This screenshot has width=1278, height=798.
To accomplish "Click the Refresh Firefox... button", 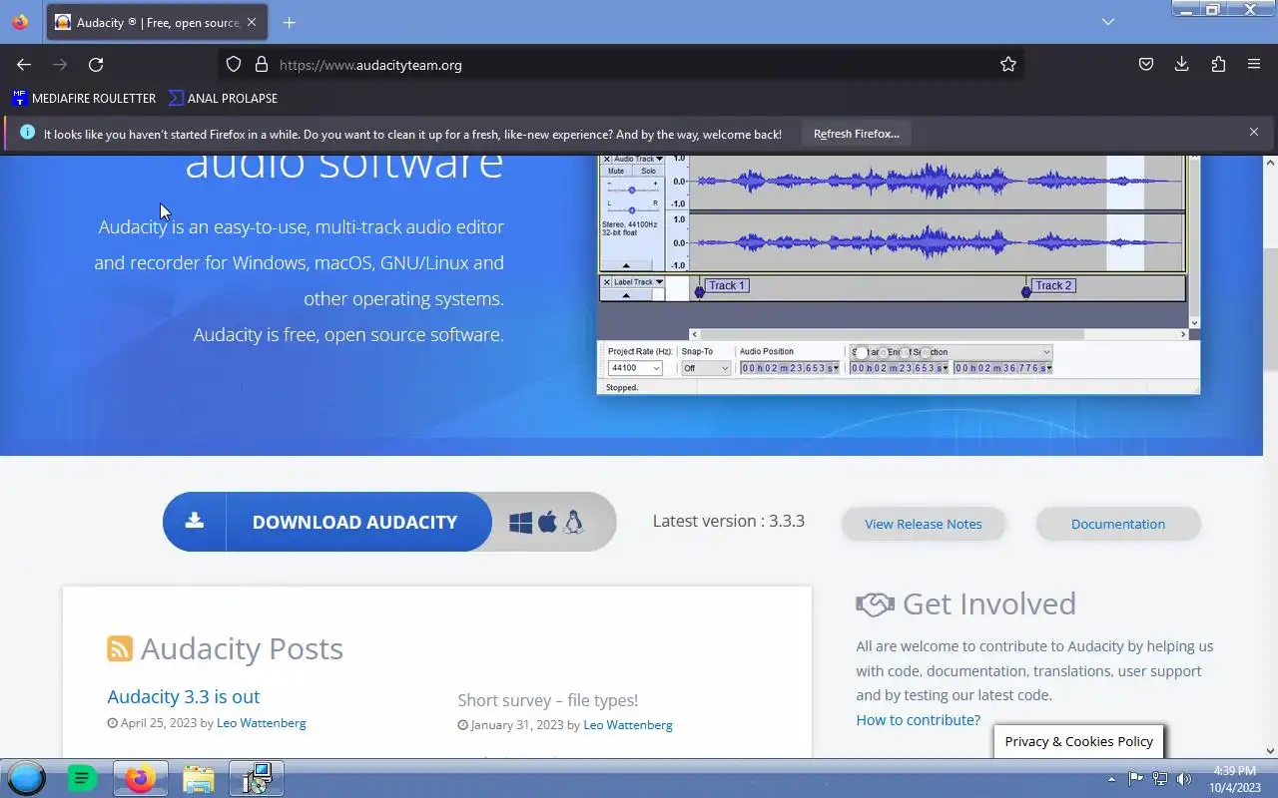I will [856, 134].
